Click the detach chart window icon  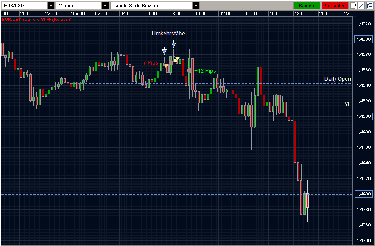[x=369, y=5]
